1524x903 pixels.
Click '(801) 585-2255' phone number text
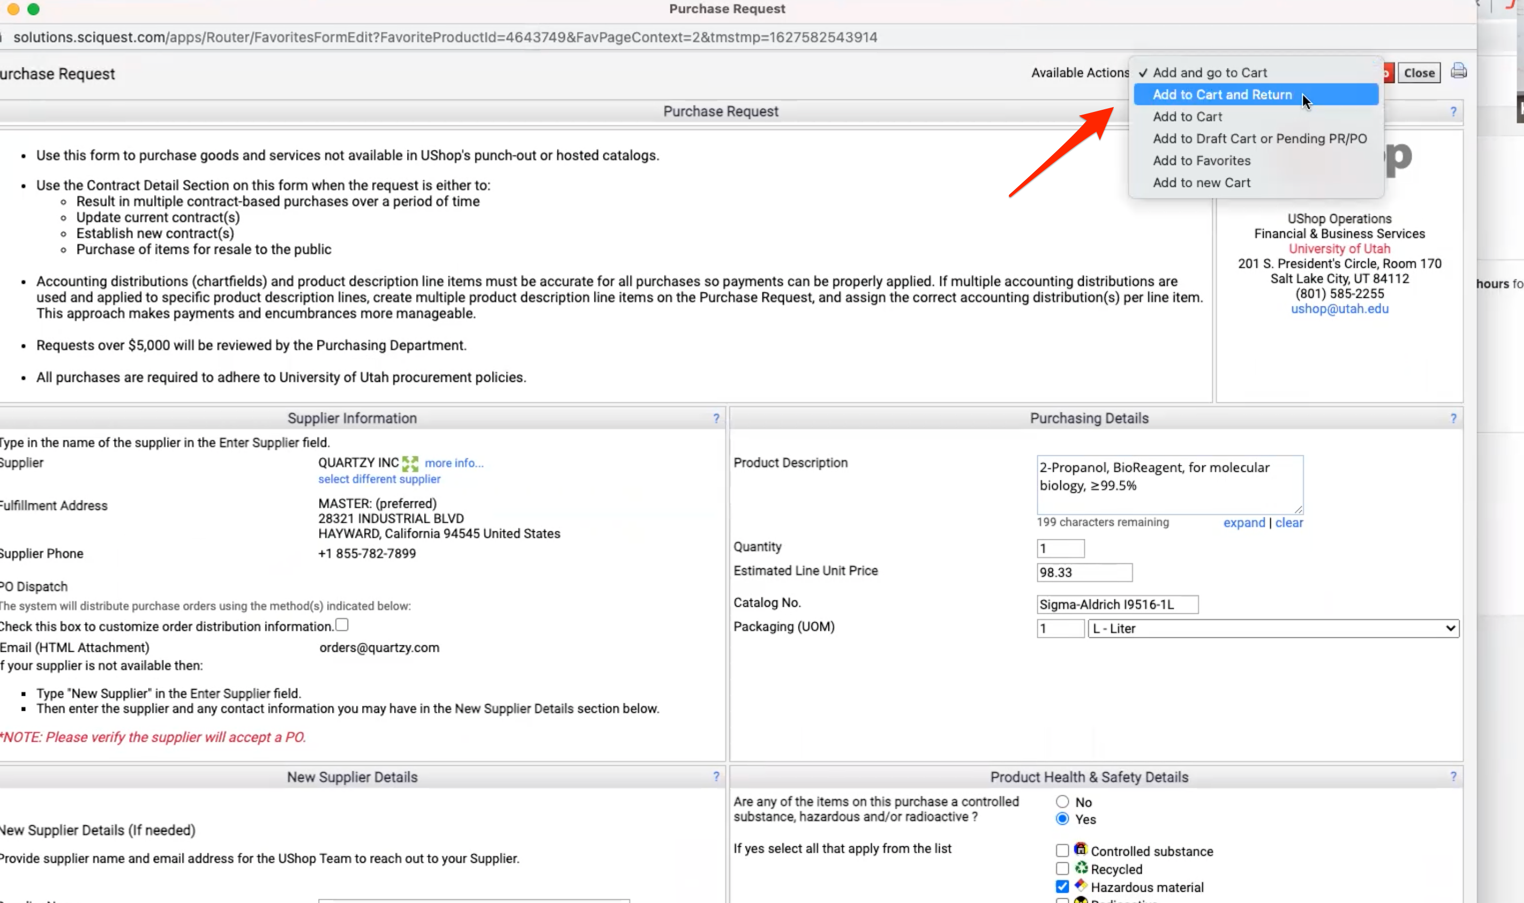point(1339,294)
